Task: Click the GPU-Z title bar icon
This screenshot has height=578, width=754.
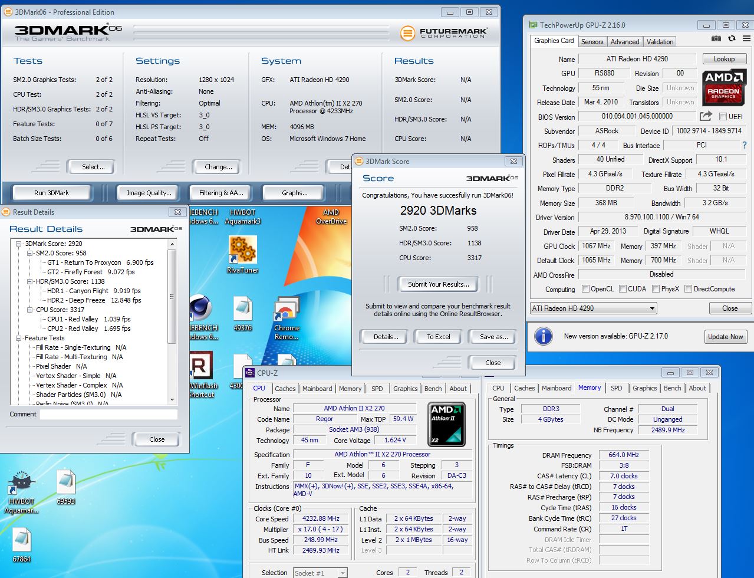Action: [x=533, y=25]
